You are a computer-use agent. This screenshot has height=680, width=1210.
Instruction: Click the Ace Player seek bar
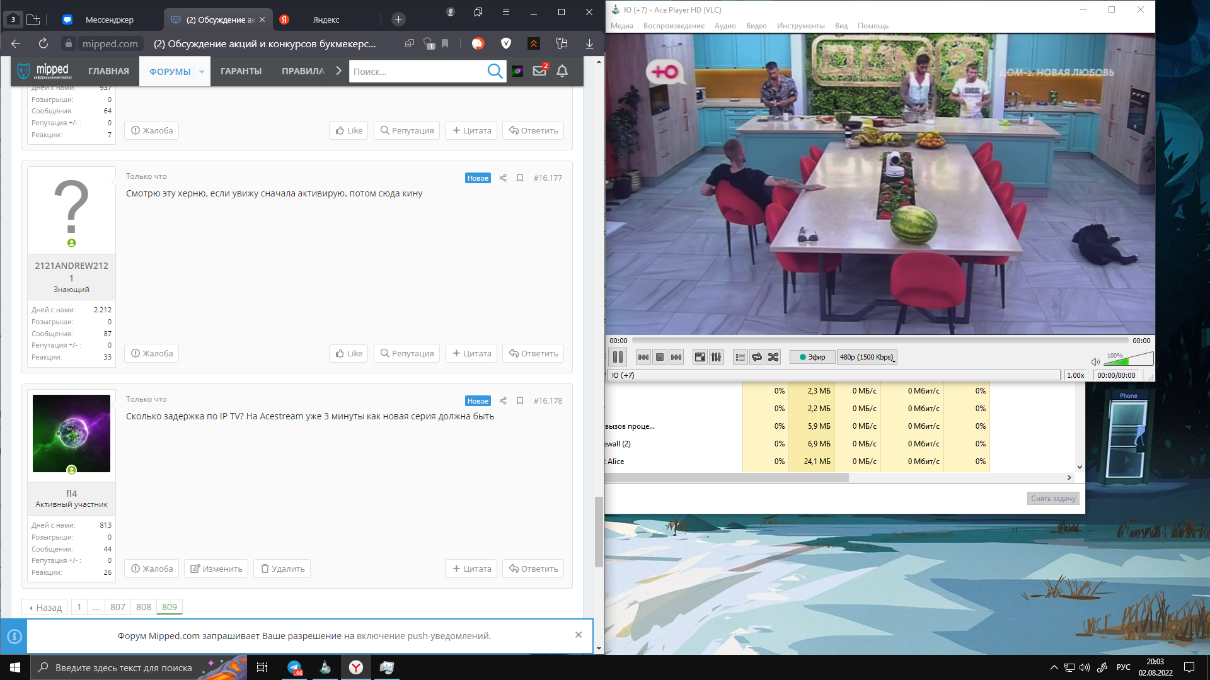click(880, 341)
